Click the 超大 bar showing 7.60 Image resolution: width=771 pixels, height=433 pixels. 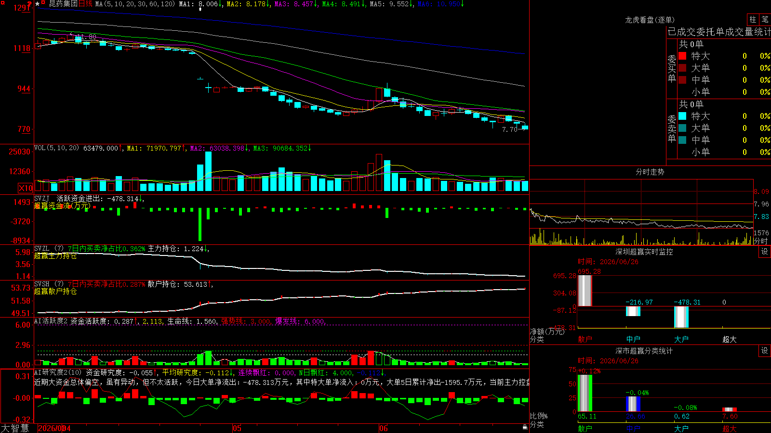[730, 409]
